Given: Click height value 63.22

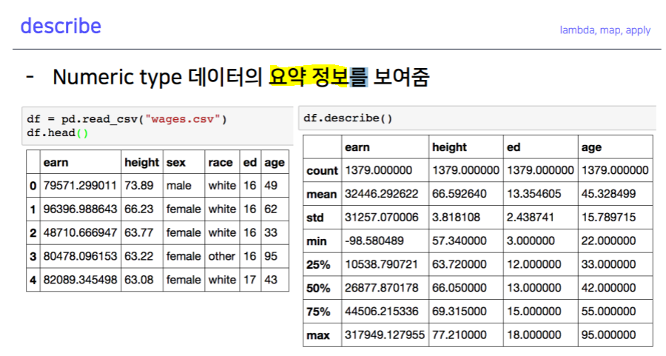Looking at the screenshot, I should point(139,256).
